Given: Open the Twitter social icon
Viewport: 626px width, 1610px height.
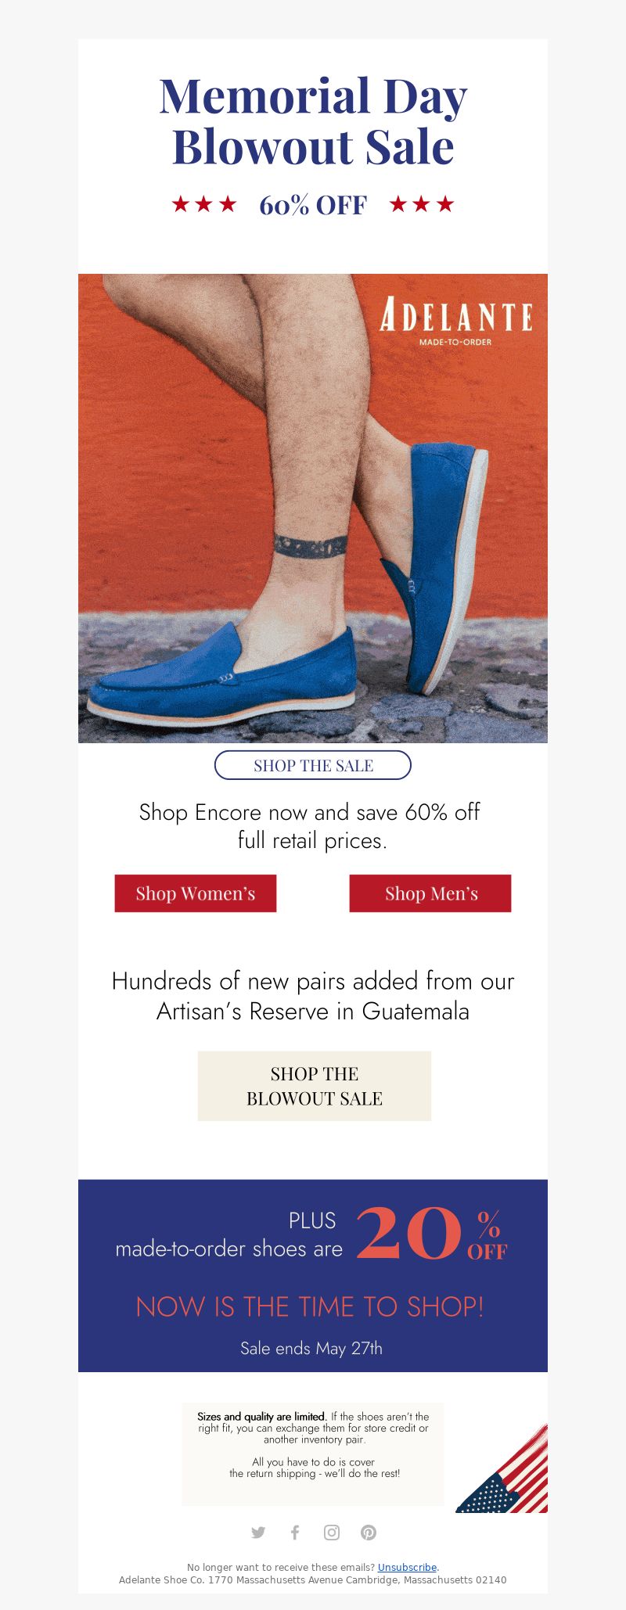Looking at the screenshot, I should point(258,1533).
